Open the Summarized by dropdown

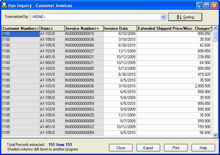163,17
